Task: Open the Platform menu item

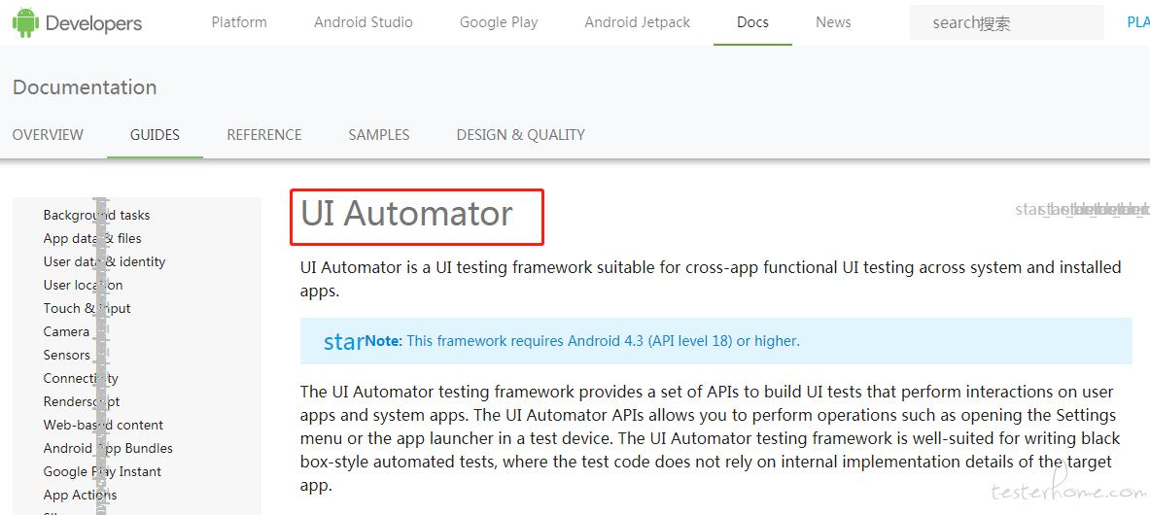Action: (239, 22)
